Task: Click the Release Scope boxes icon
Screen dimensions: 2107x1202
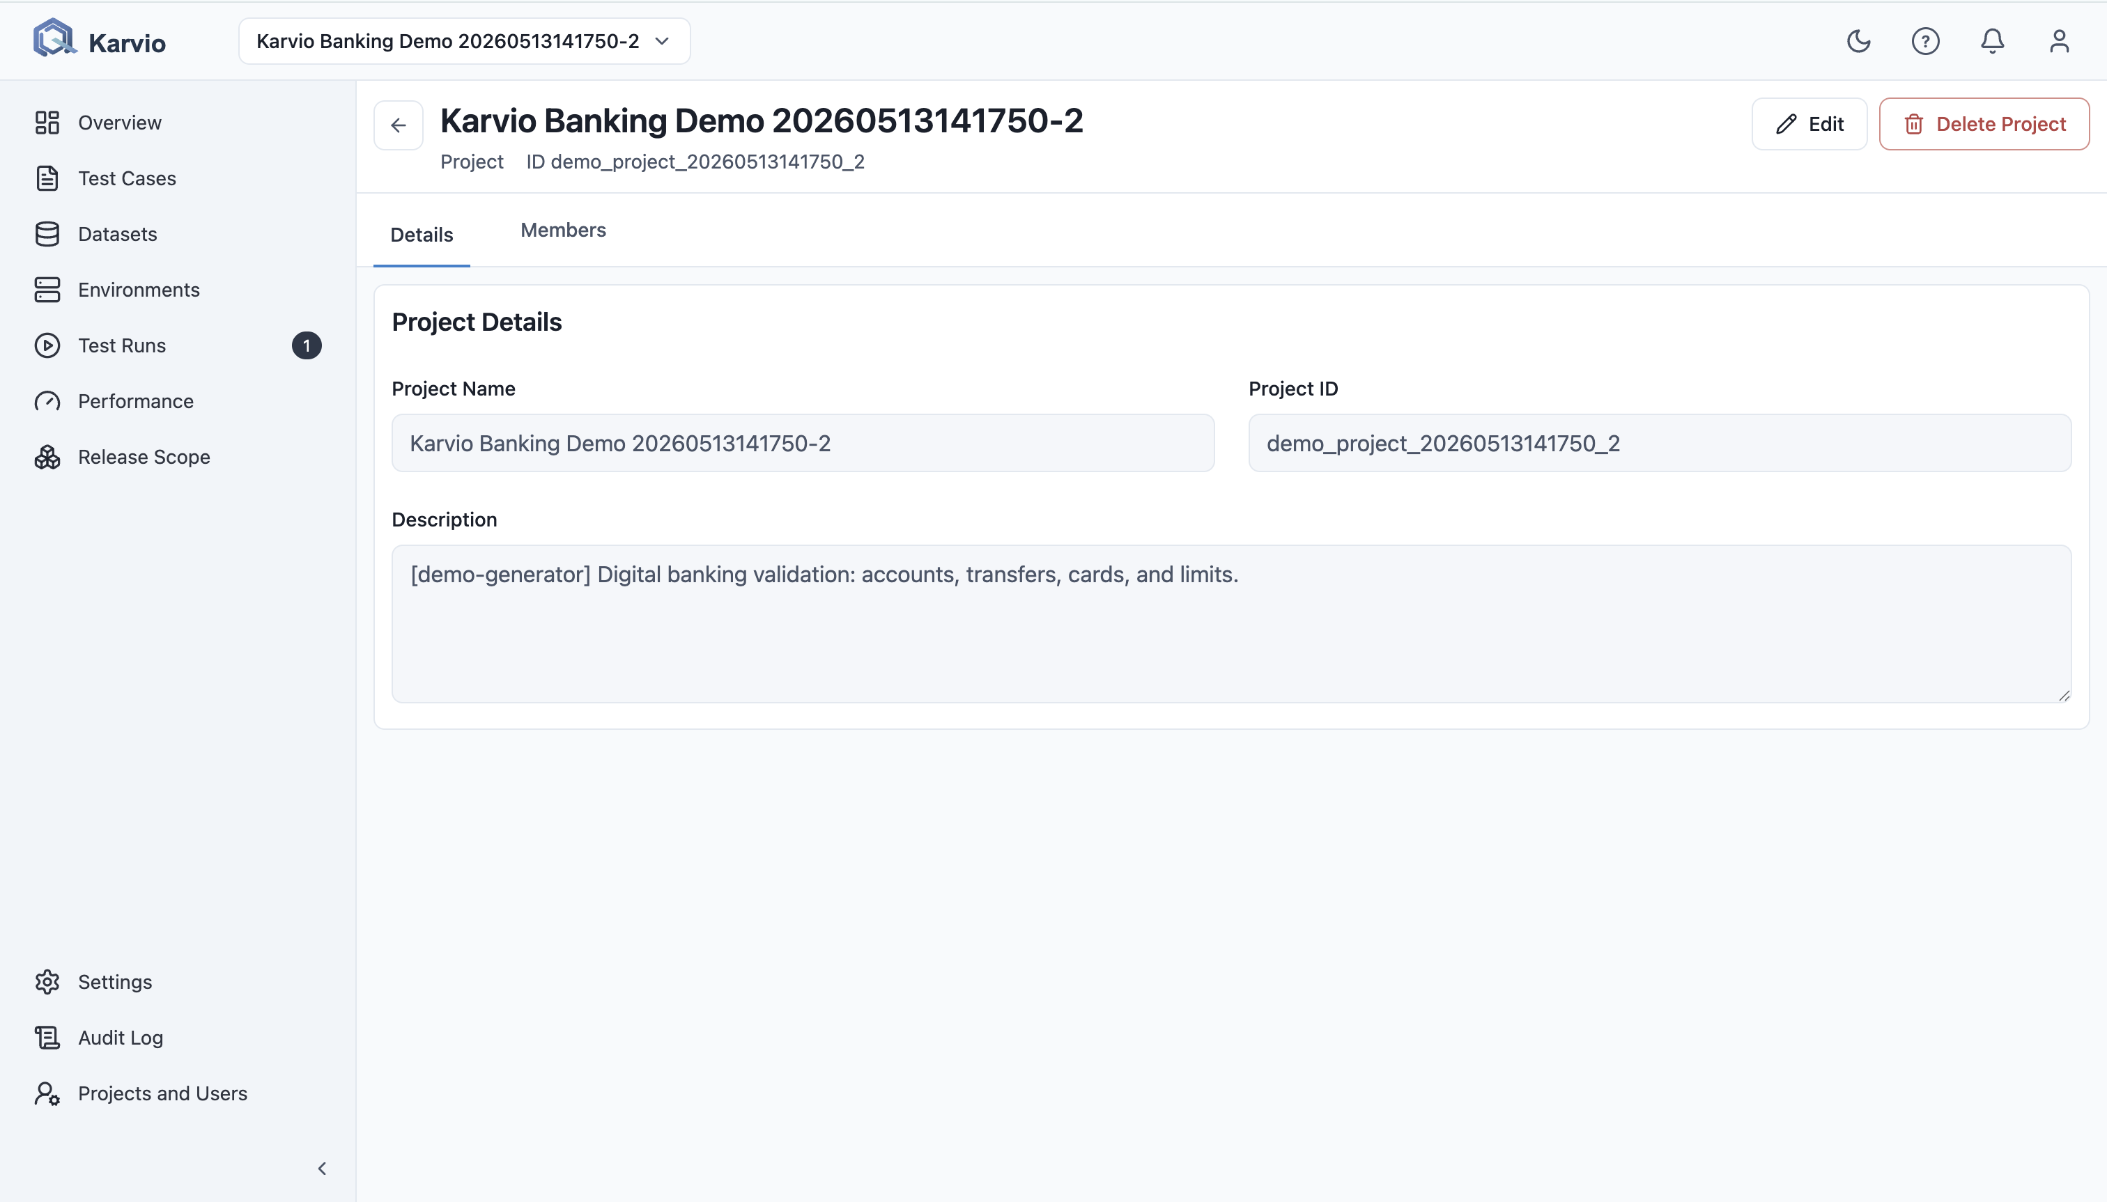Action: click(47, 457)
